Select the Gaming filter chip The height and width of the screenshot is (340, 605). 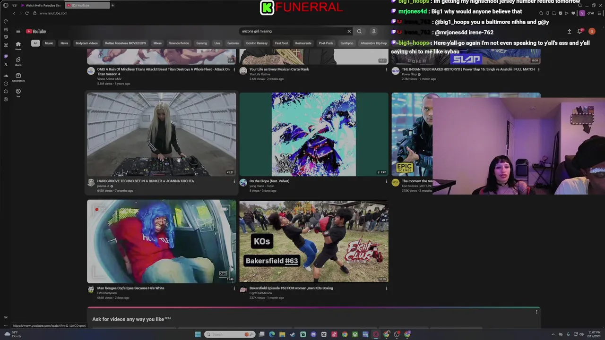pos(202,43)
